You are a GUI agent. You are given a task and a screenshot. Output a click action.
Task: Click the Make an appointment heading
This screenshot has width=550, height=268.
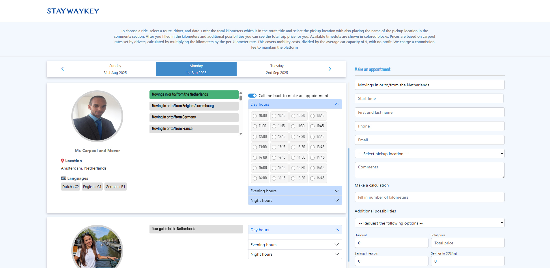pos(372,69)
